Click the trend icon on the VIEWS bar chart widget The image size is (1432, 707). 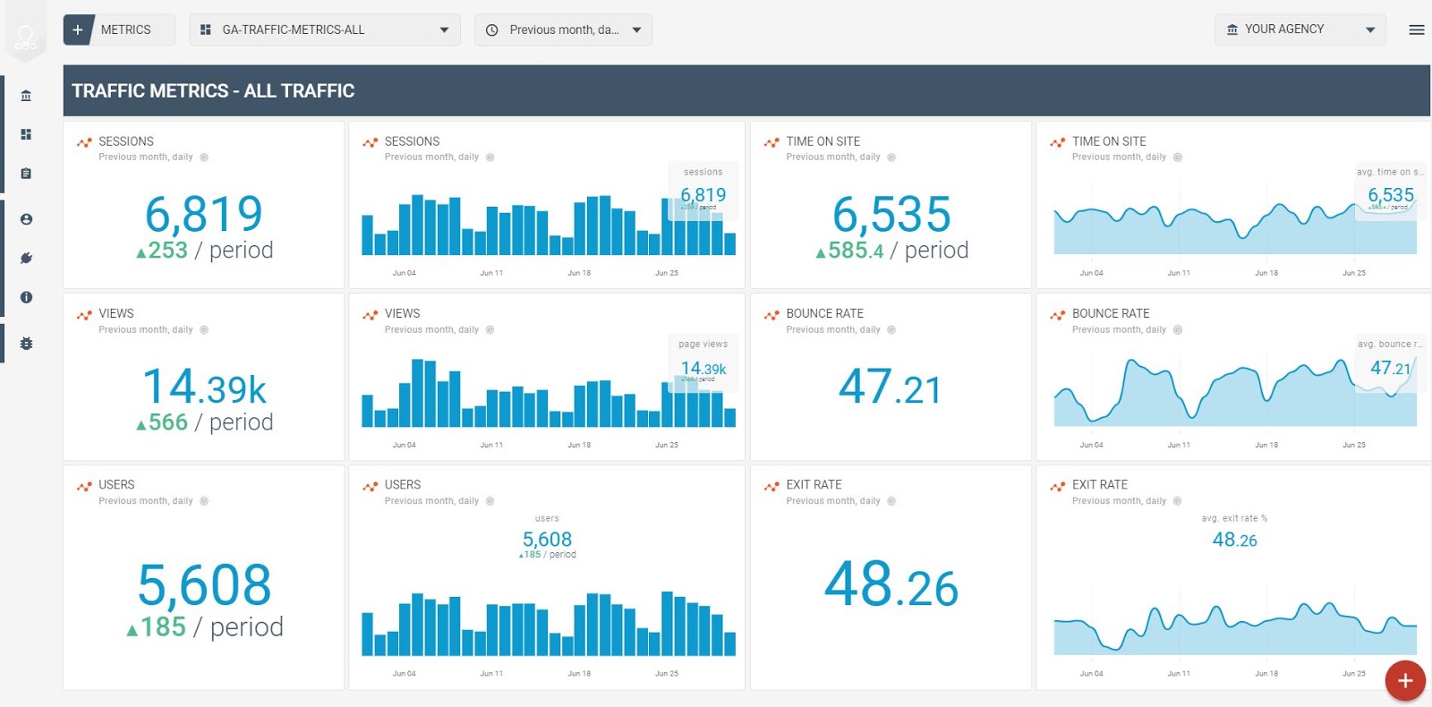tap(371, 315)
